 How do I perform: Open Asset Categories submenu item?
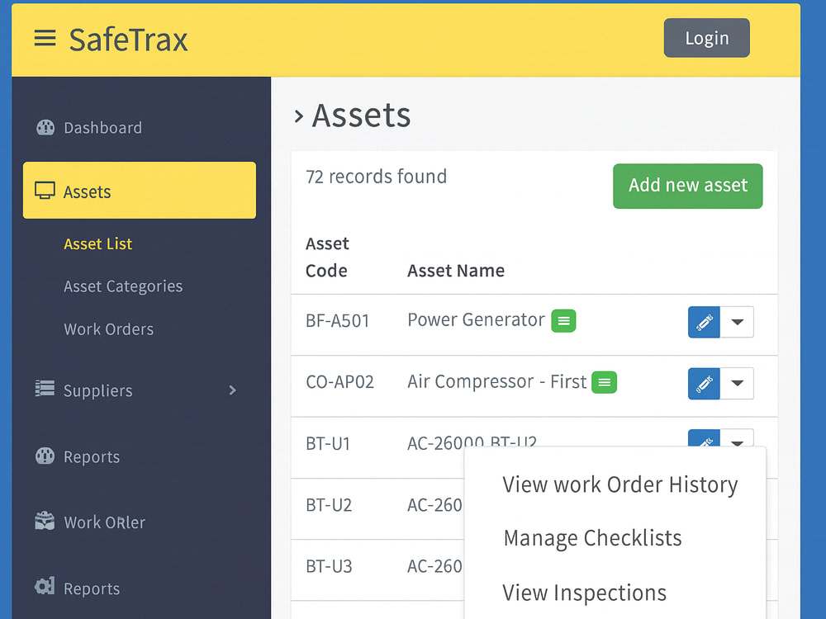coord(123,286)
